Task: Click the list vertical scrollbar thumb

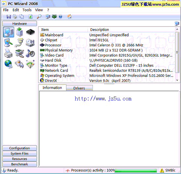Action: pos(177,52)
